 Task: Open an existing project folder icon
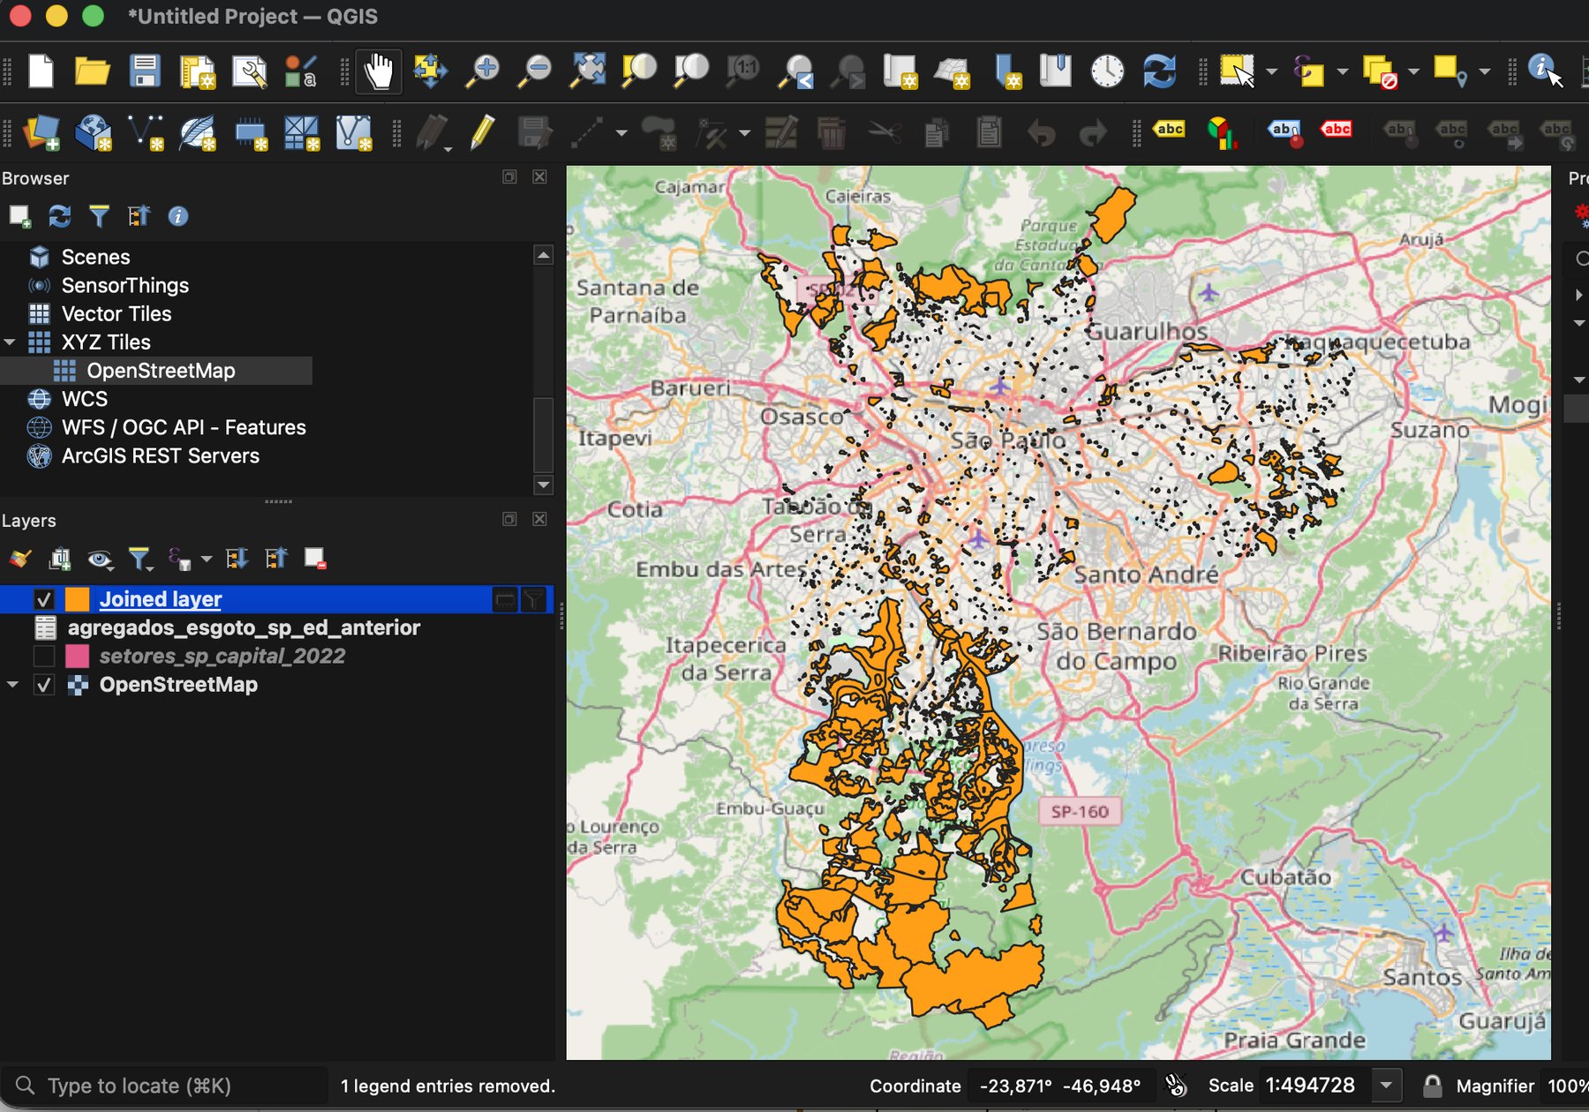(92, 71)
